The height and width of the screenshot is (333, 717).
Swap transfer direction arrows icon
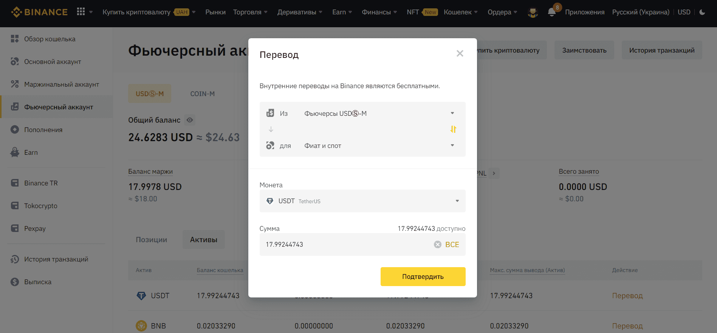[x=453, y=129]
